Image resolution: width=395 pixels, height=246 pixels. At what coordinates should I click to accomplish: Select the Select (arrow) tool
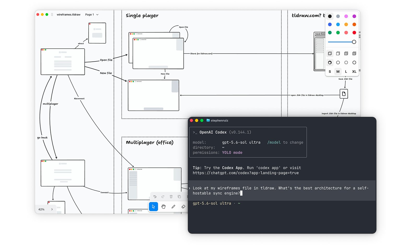[153, 207]
